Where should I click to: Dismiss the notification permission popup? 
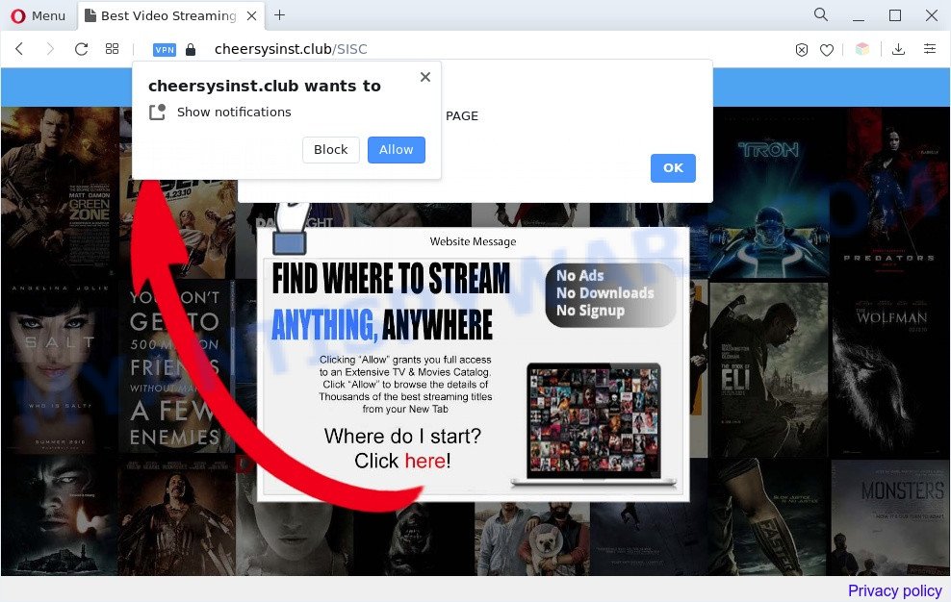tap(425, 77)
